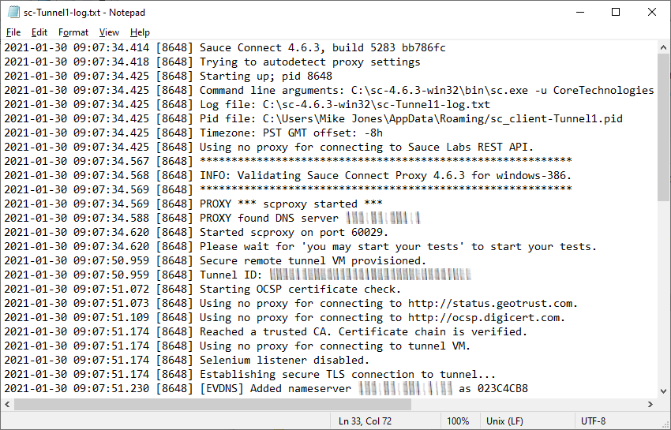Click 'PROXY *** scproxy started ***' line

click(x=193, y=204)
